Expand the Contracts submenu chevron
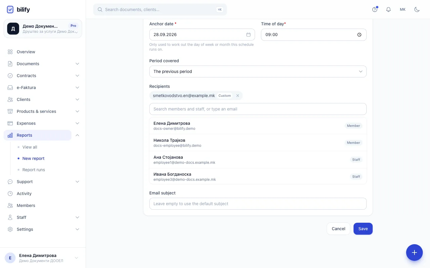The height and width of the screenshot is (268, 430). click(77, 76)
